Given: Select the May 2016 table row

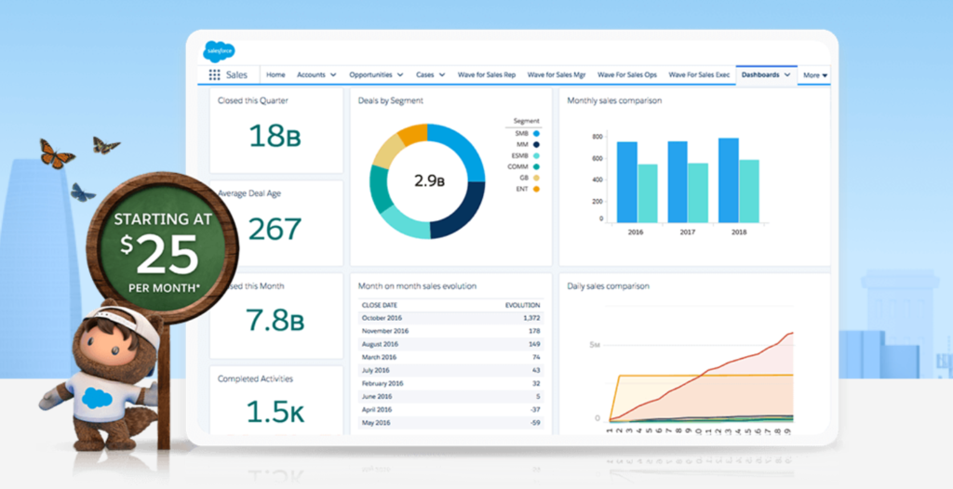Looking at the screenshot, I should 450,423.
